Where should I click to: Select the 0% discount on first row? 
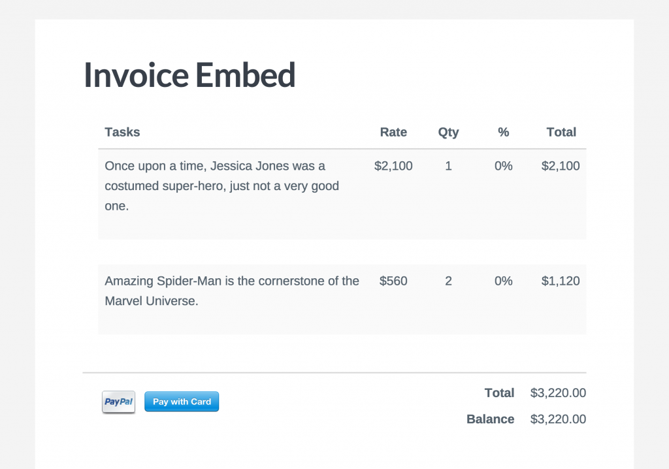503,166
